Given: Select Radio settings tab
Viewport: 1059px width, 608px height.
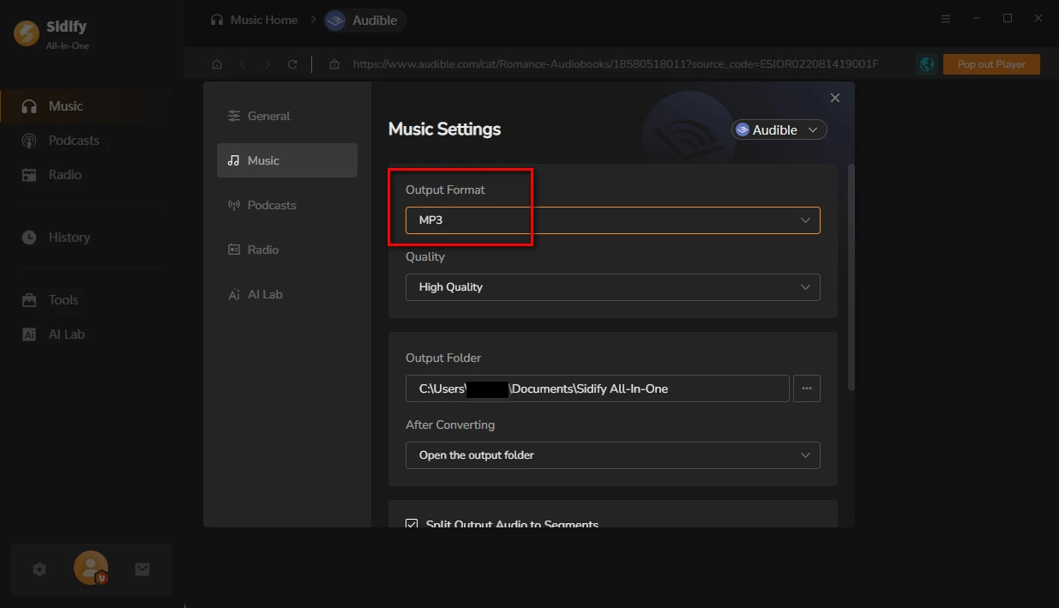Looking at the screenshot, I should tap(287, 250).
